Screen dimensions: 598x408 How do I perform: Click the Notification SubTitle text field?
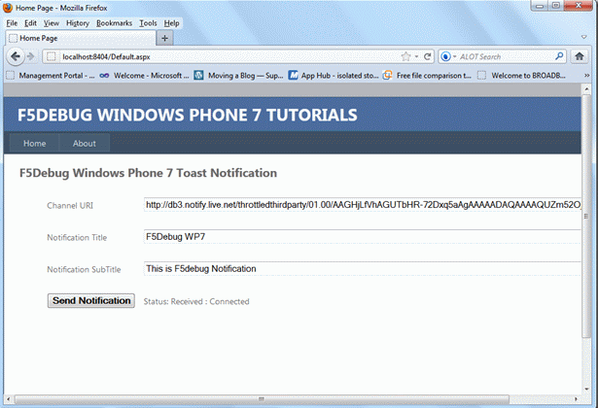(x=363, y=268)
